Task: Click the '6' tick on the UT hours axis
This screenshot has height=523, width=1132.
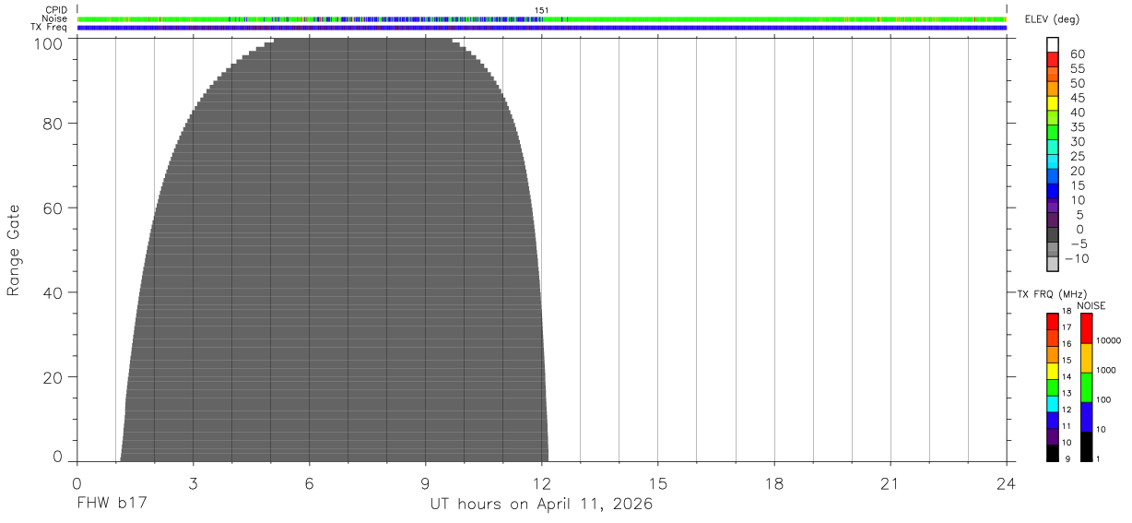Action: (310, 483)
